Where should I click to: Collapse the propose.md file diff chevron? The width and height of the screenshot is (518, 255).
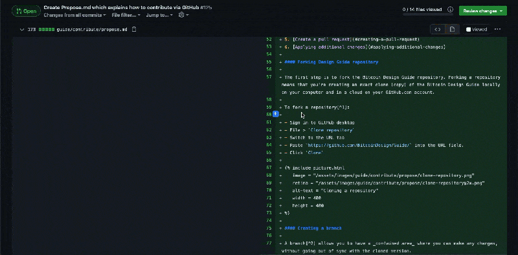22,29
